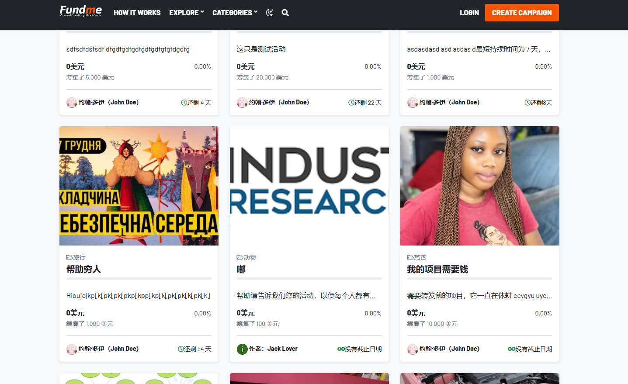
Task: Click the progress bar under 帮助穷人 title
Action: coord(139,278)
